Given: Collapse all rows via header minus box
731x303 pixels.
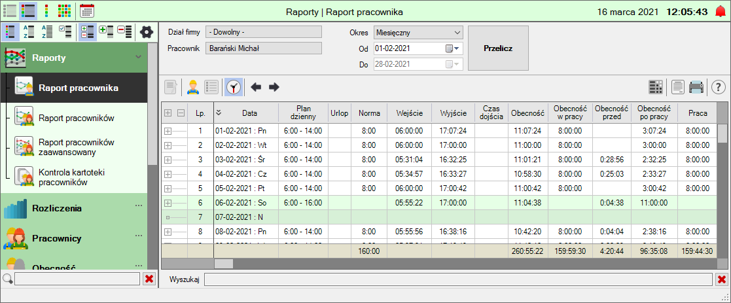Looking at the screenshot, I should 181,113.
